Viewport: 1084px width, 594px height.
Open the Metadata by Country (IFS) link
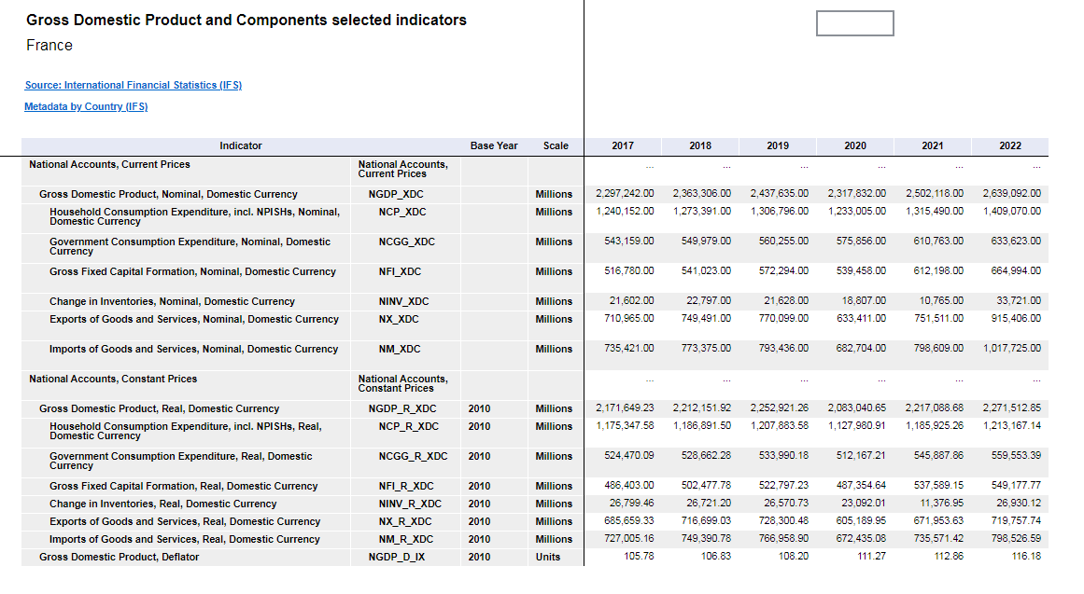86,106
